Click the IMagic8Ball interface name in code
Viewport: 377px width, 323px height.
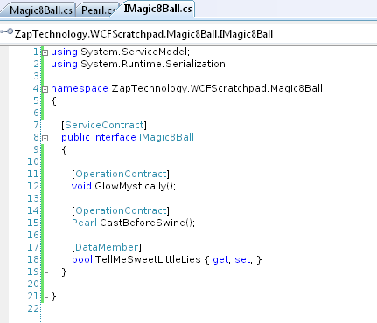pyautogui.click(x=166, y=137)
